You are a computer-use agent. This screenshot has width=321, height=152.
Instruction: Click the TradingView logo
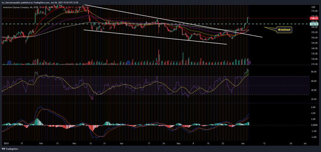pyautogui.click(x=10, y=149)
